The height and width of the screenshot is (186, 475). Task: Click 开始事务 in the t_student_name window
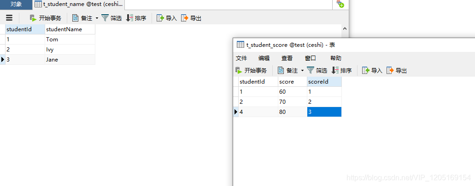pyautogui.click(x=46, y=18)
